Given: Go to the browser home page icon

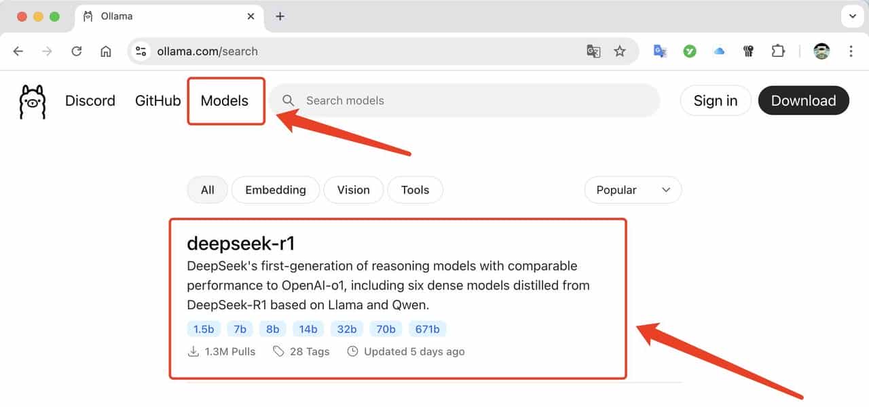Looking at the screenshot, I should coord(106,52).
